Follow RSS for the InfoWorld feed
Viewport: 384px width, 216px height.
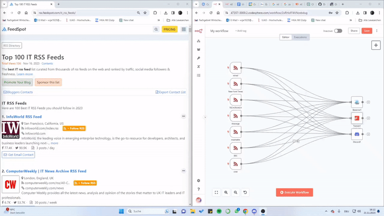tap(74, 128)
